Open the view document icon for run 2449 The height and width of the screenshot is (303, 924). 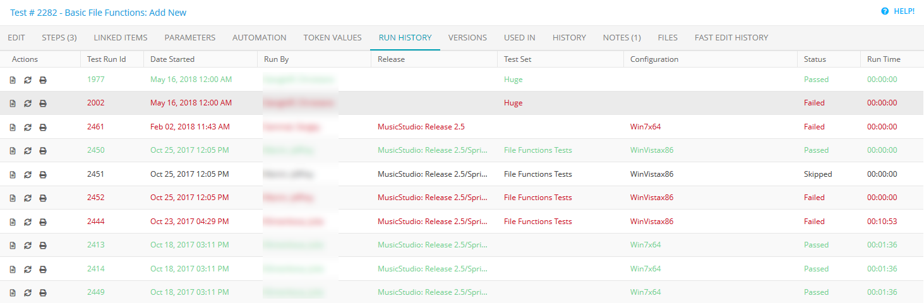pyautogui.click(x=13, y=293)
